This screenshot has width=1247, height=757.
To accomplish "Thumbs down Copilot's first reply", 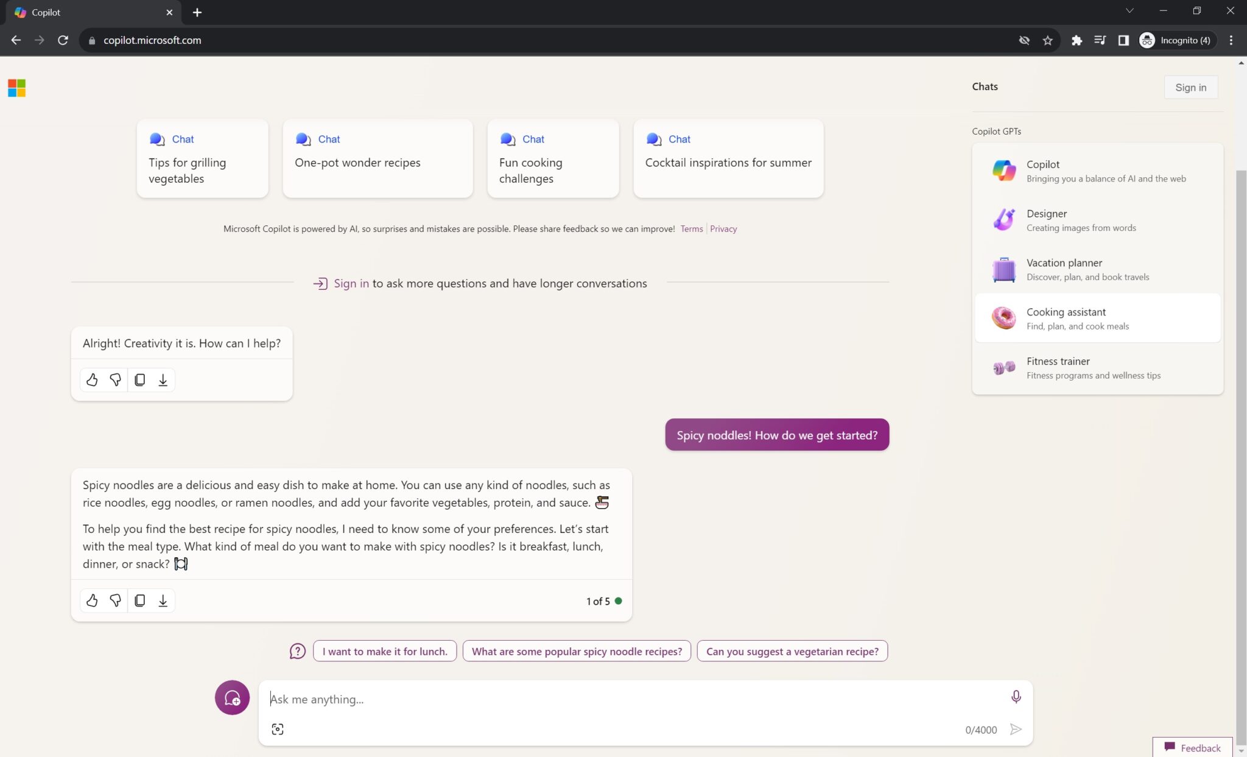I will point(115,379).
